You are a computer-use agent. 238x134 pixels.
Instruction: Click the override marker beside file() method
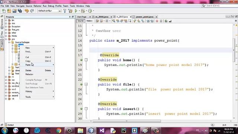[81, 84]
